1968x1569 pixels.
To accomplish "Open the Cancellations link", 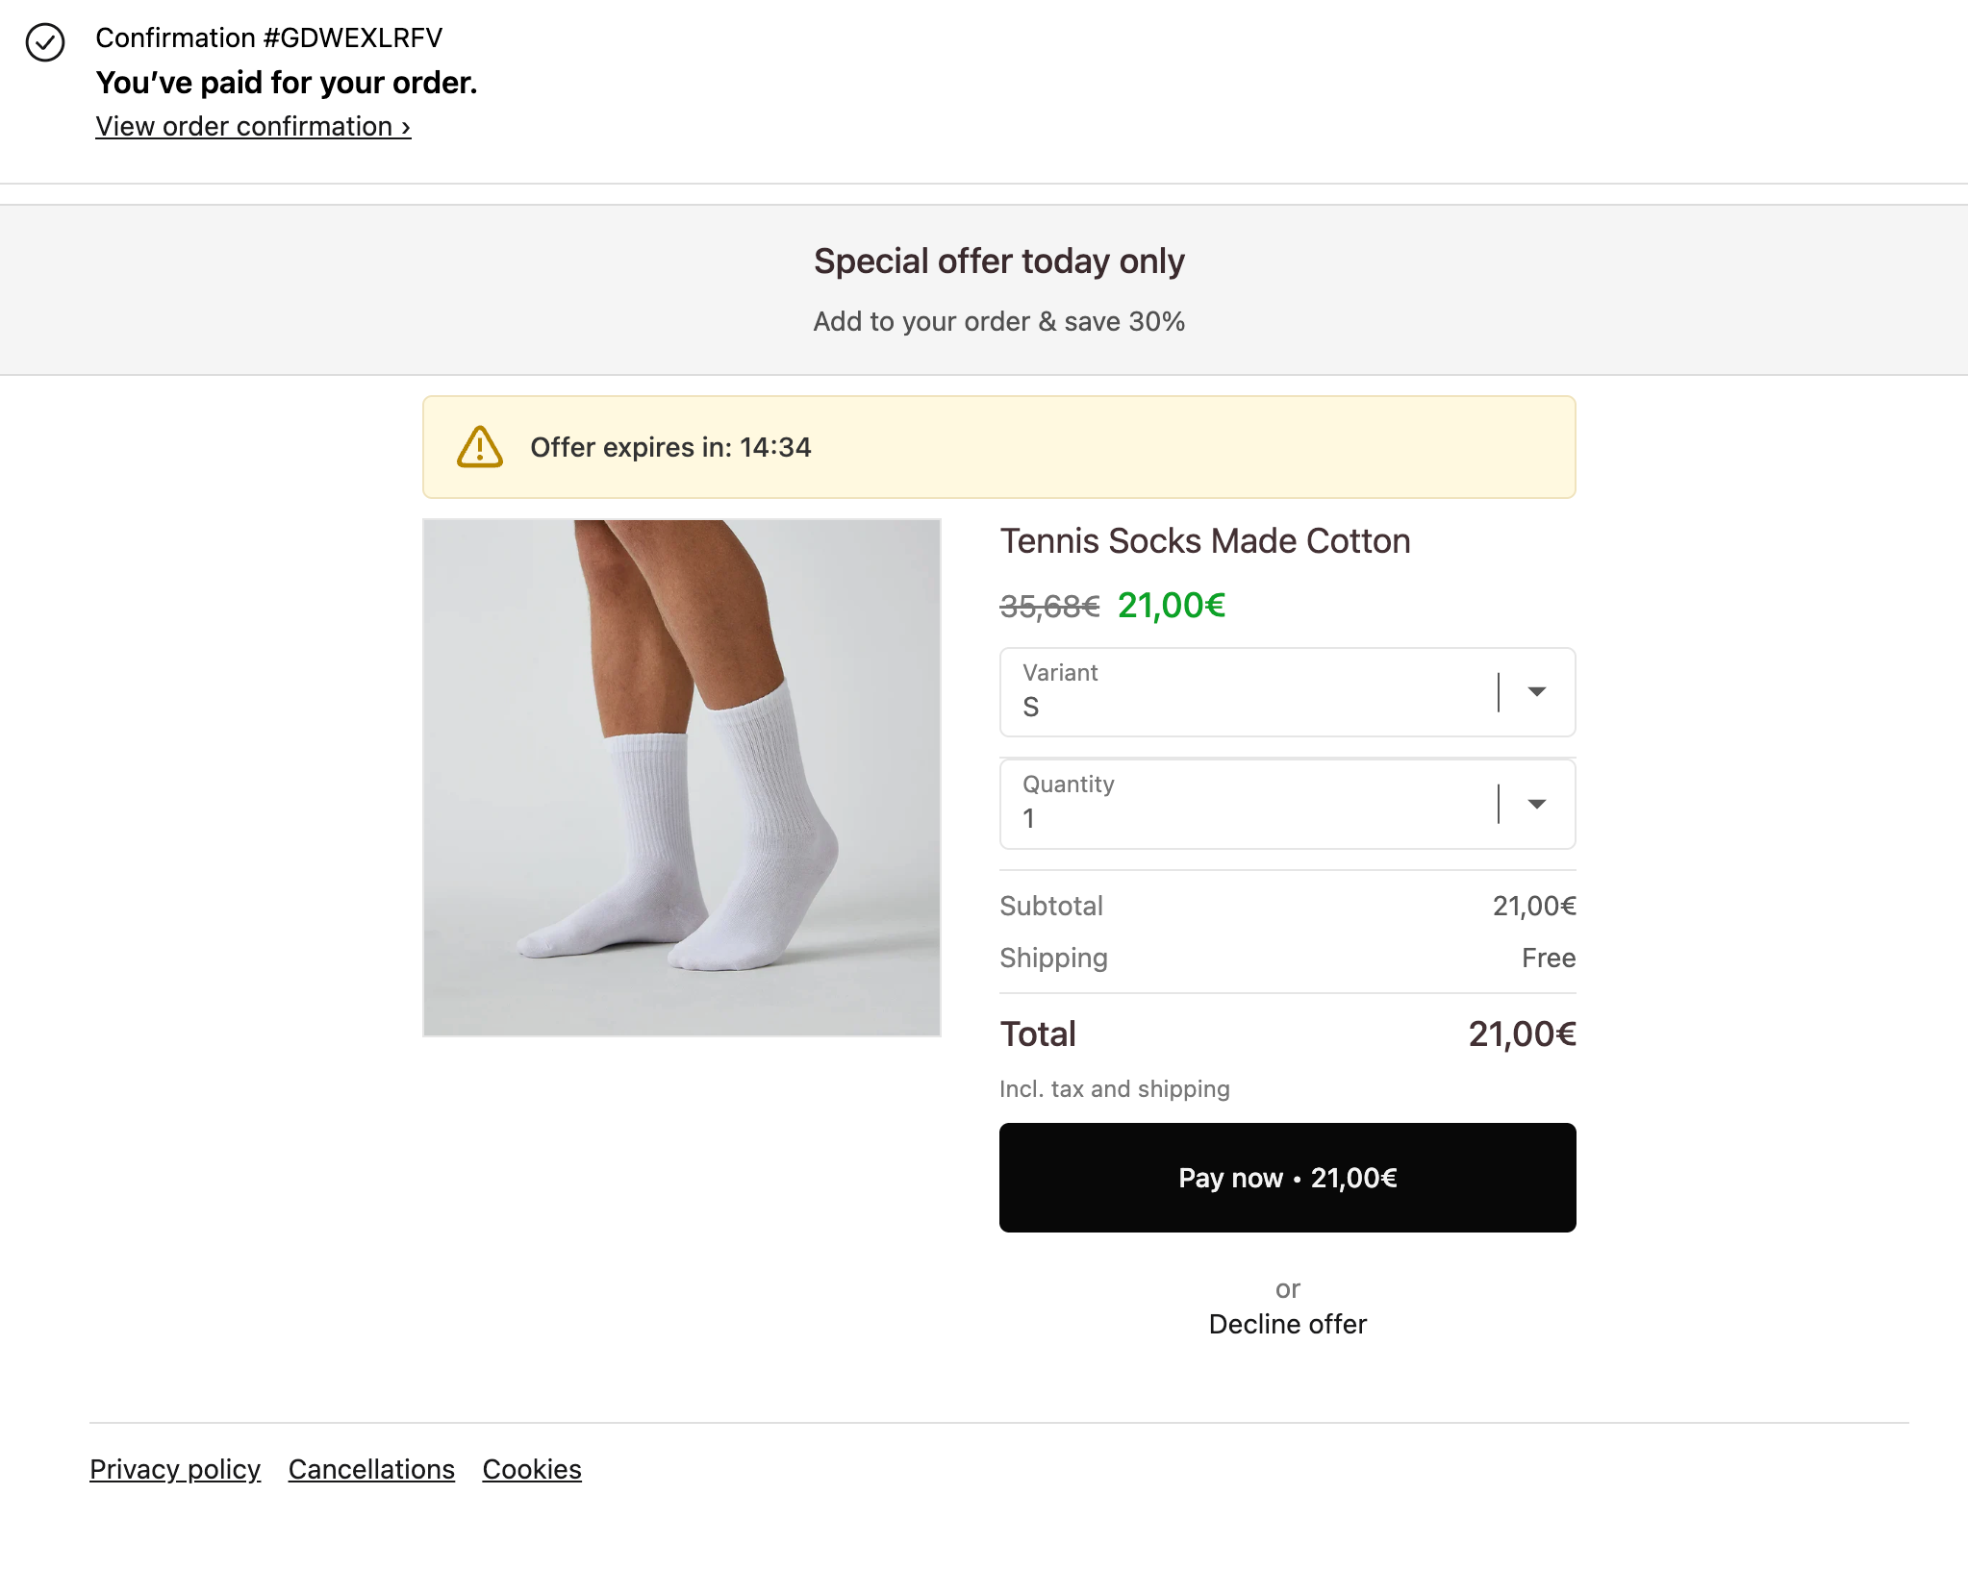I will pyautogui.click(x=371, y=1469).
